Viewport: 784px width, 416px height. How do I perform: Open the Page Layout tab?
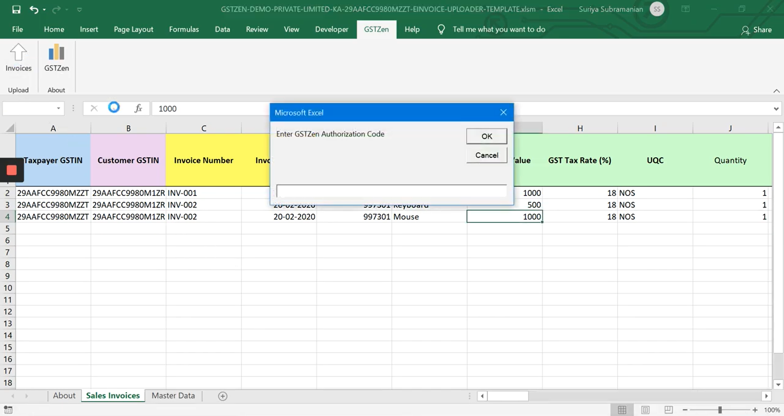point(133,29)
